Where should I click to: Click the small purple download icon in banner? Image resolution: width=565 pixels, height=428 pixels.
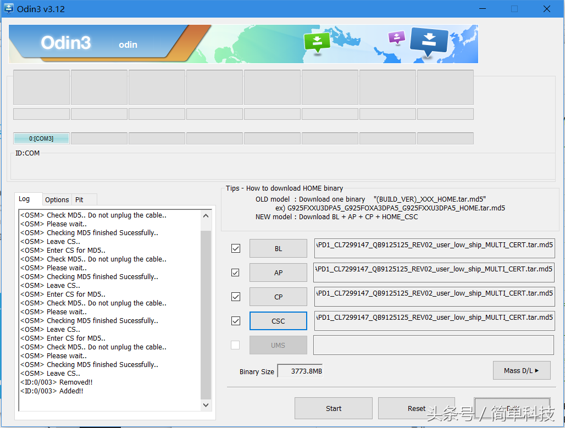396,37
